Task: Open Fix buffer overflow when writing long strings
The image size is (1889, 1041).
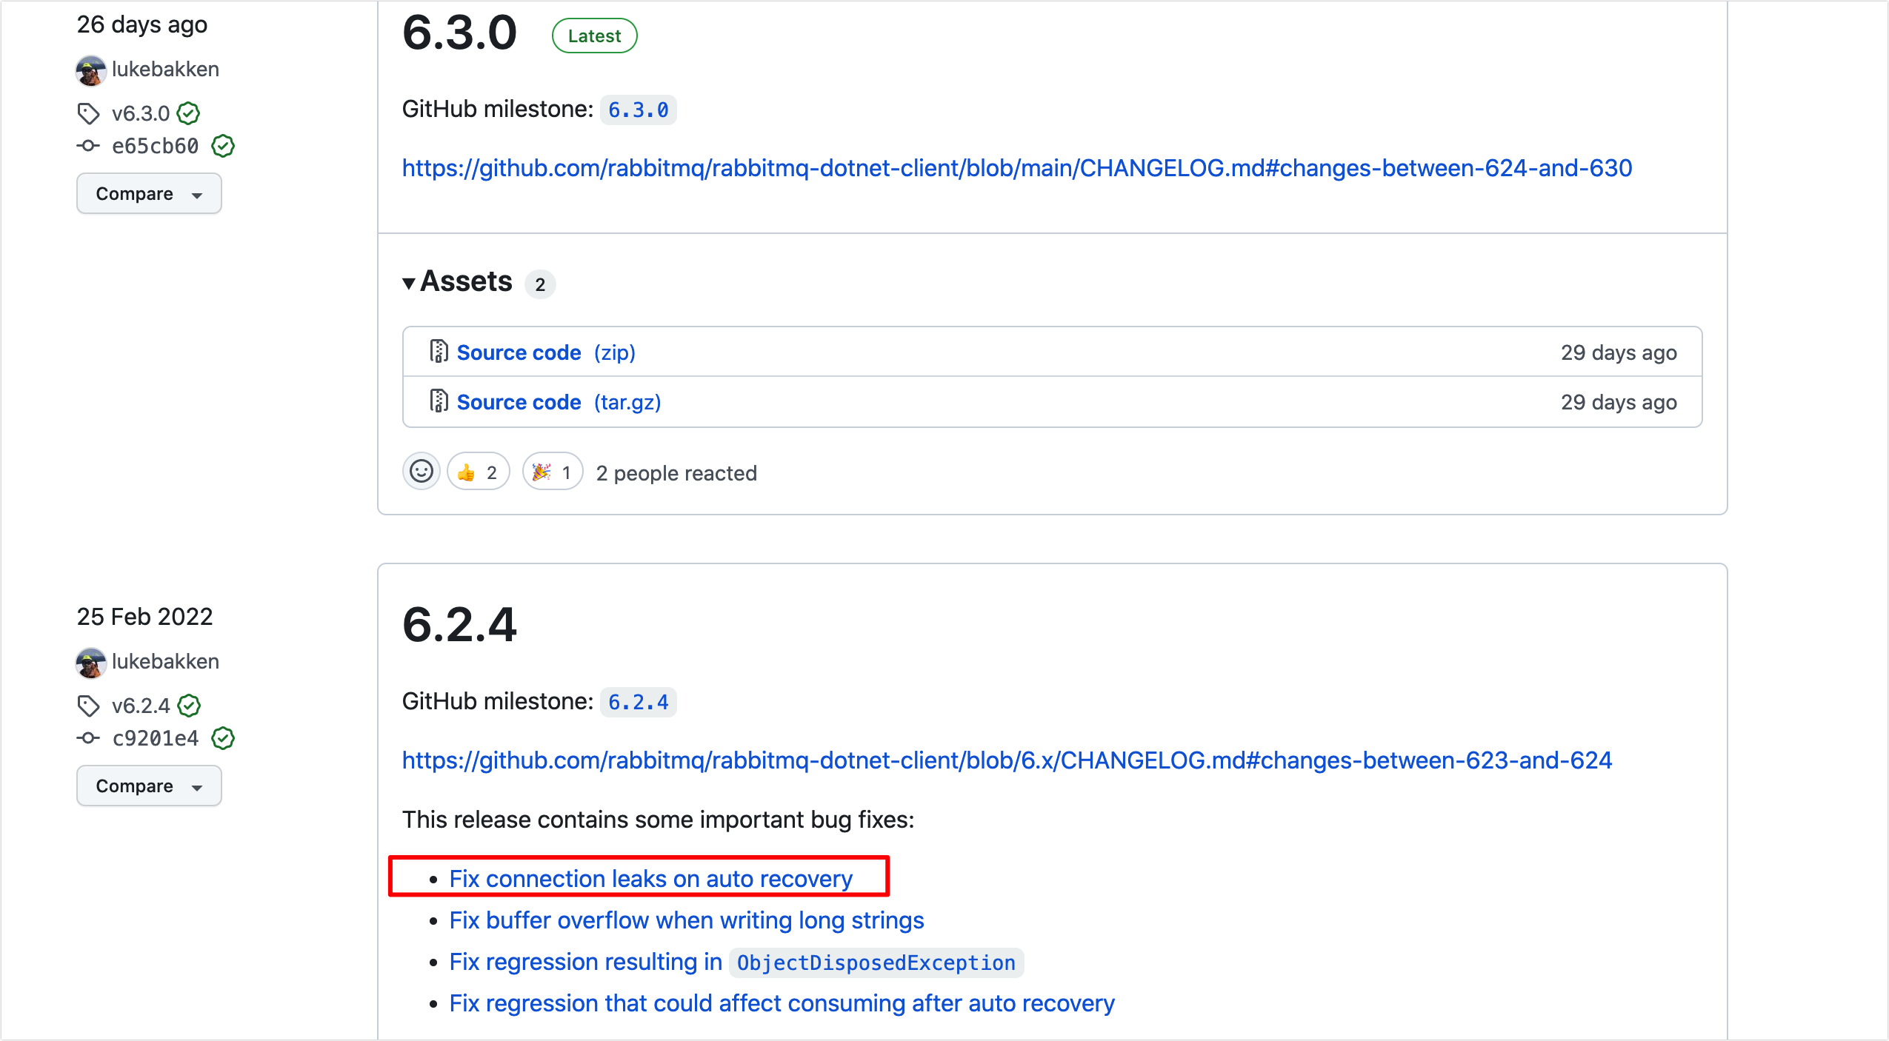Action: [686, 920]
